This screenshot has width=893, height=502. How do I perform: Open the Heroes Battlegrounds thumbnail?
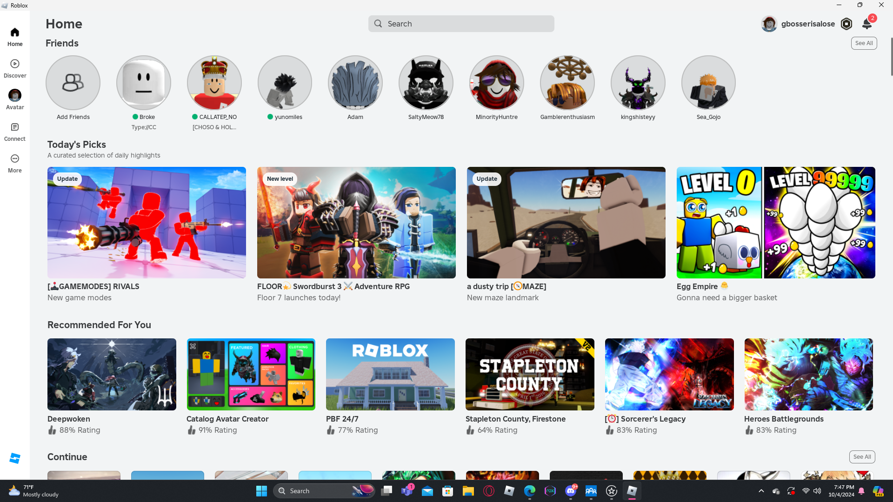[x=808, y=374]
